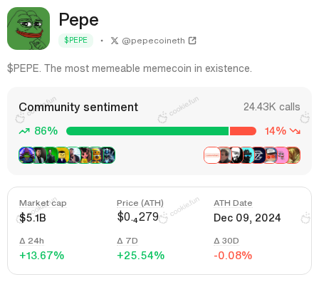Viewport: 319px width, 282px height.
Task: Click the green 86% sentiment bar
Action: tap(147, 131)
